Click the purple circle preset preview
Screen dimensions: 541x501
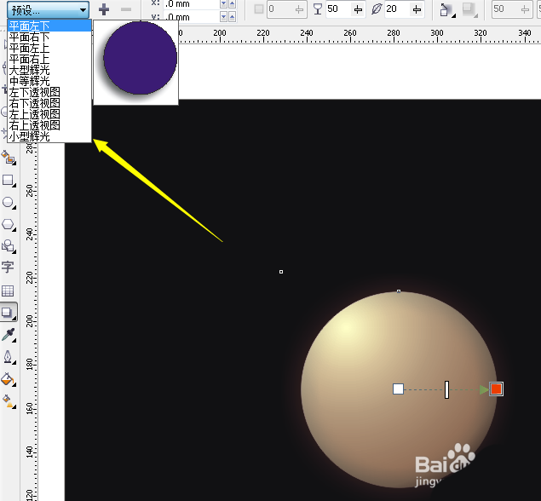[140, 58]
